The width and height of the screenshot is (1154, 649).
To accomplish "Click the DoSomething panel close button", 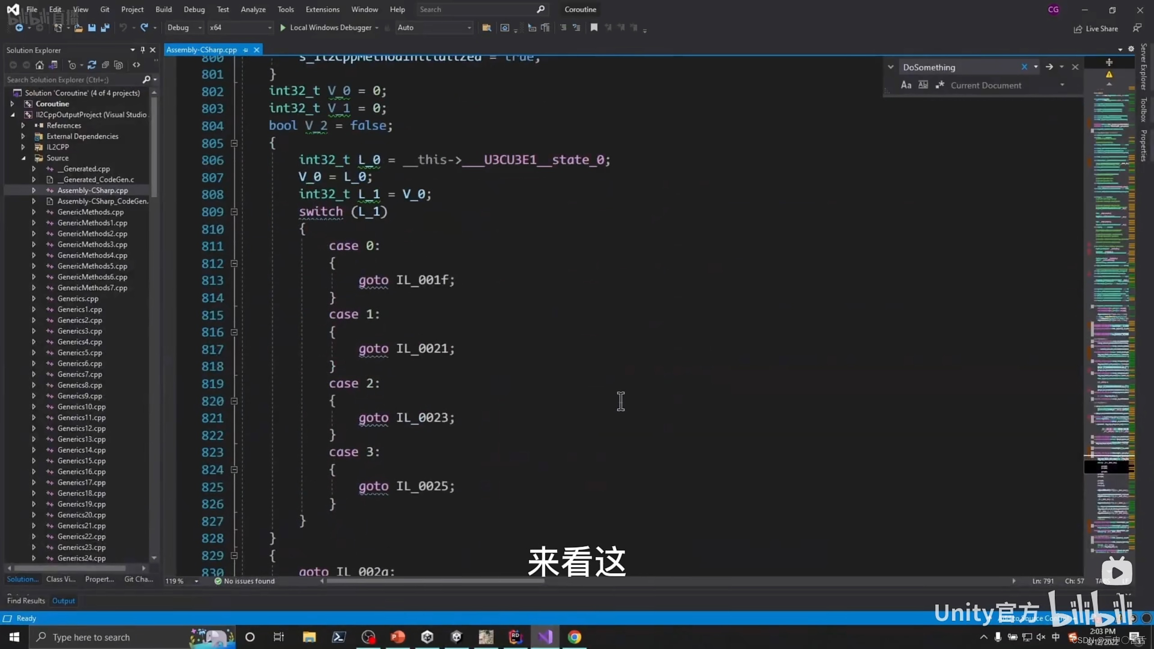I will (x=1075, y=66).
